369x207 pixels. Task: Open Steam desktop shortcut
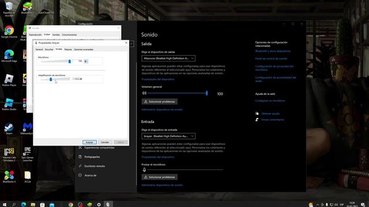pos(9,128)
